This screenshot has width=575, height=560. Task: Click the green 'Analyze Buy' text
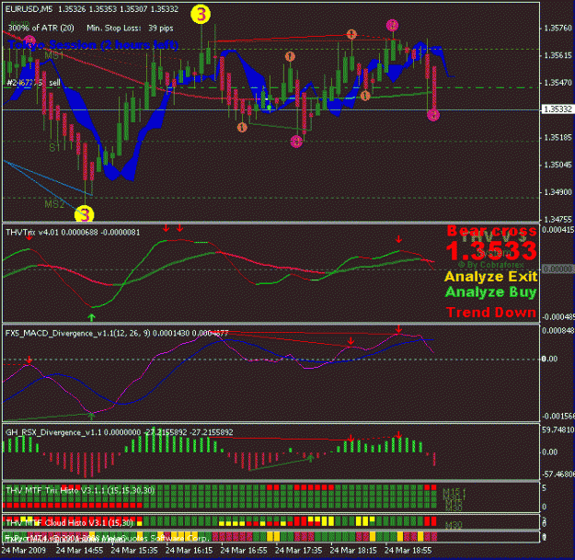491,292
